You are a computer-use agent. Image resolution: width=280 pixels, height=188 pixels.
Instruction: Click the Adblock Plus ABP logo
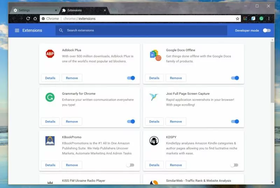tap(50, 54)
